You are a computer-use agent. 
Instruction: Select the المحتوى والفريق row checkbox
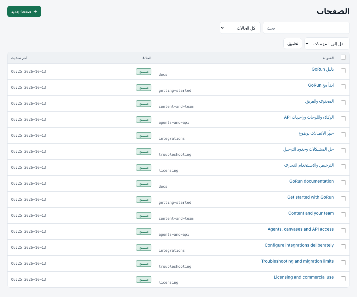(343, 103)
